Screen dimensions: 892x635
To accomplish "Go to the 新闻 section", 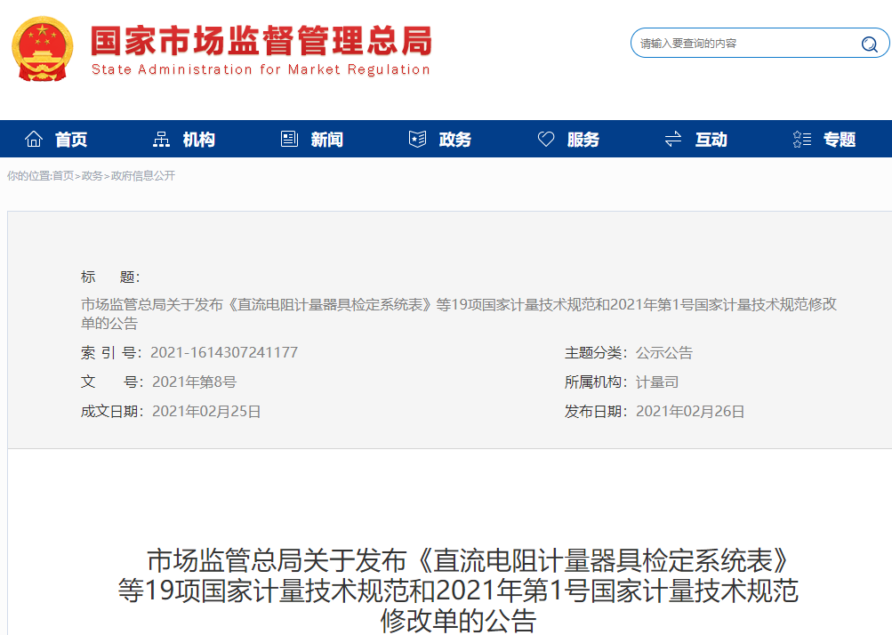I will (327, 140).
